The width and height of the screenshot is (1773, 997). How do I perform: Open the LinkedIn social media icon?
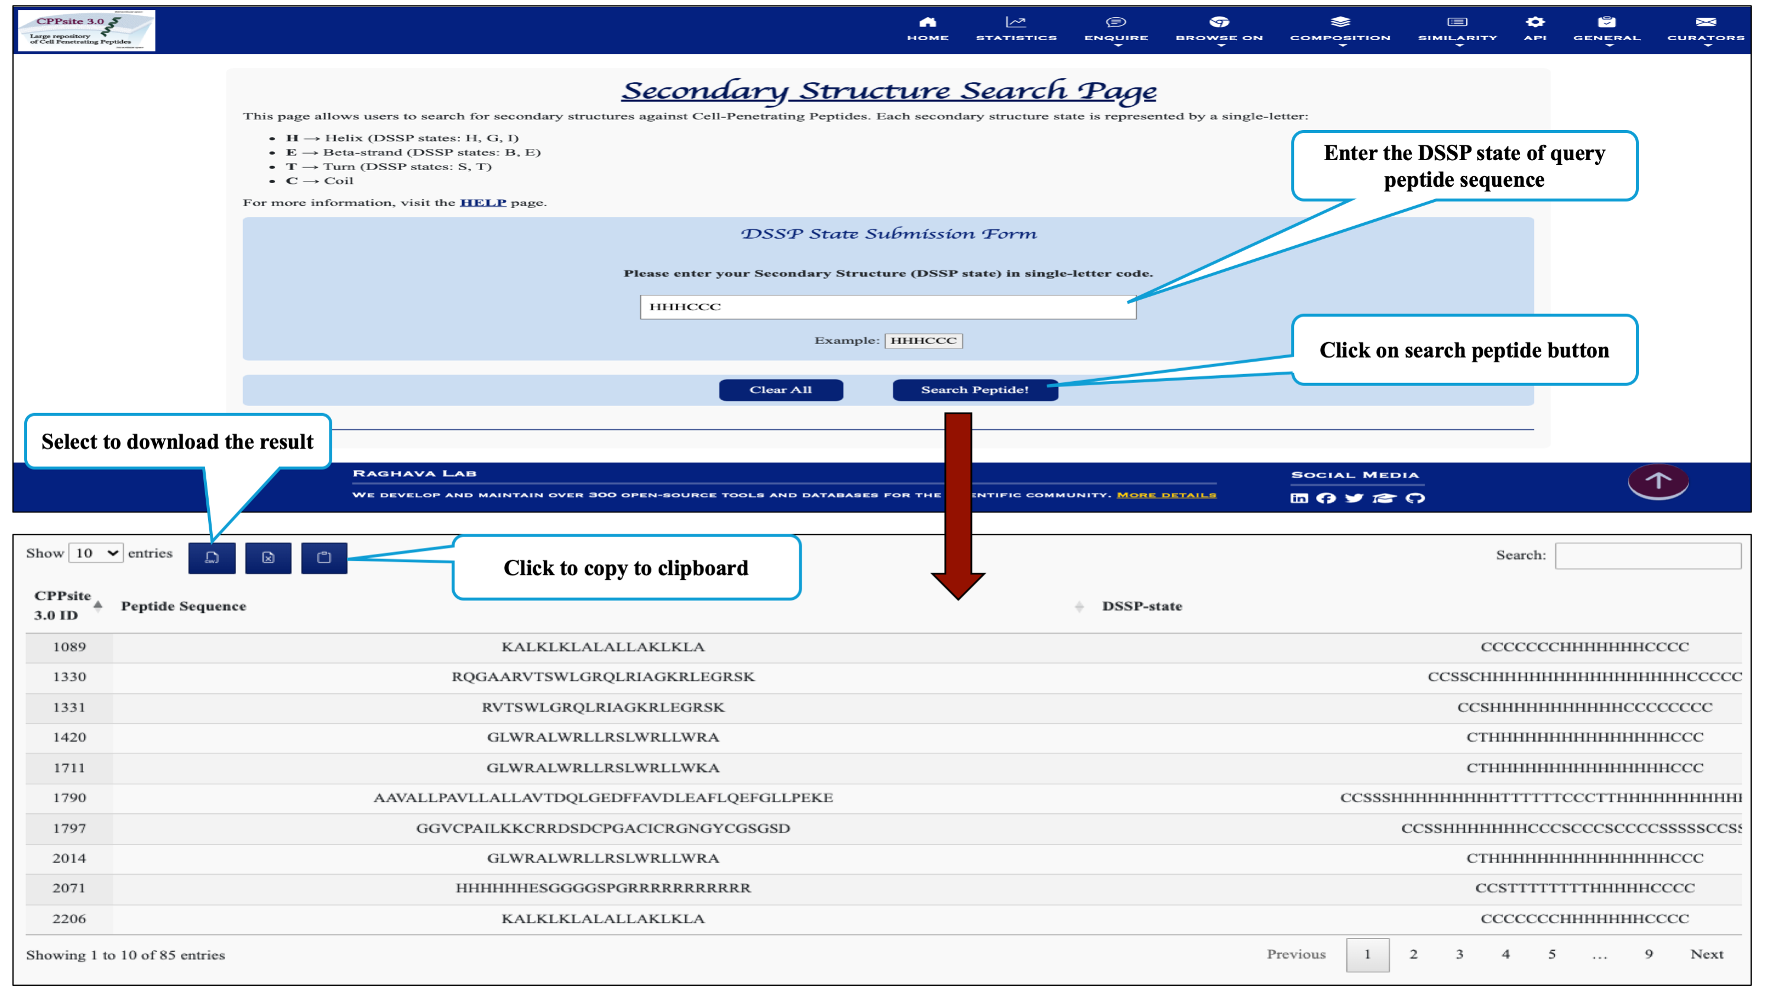[1299, 498]
